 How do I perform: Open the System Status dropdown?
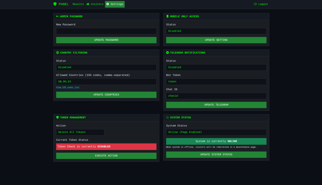[x=216, y=132]
